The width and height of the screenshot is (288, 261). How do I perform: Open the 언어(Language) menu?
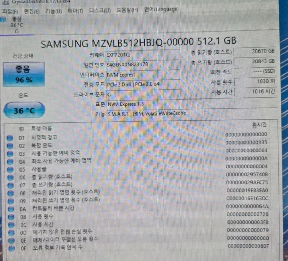[161, 9]
